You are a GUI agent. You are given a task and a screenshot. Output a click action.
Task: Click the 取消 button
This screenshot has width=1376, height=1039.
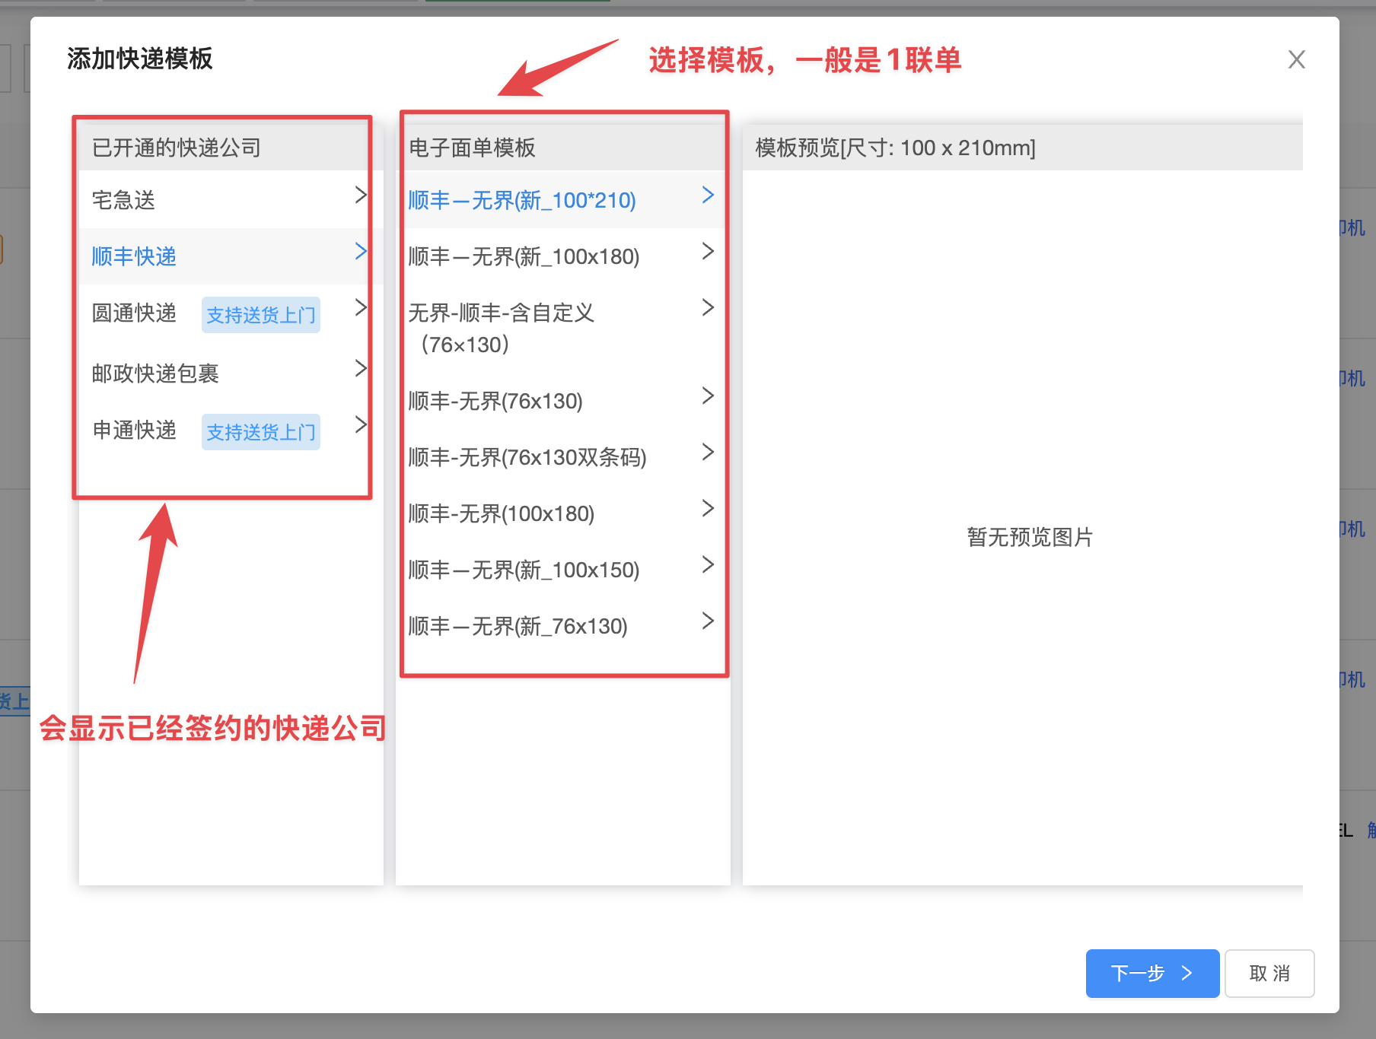coord(1269,973)
